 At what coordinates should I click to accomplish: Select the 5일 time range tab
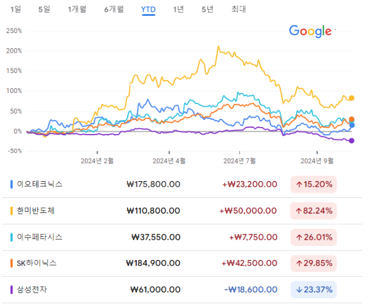pyautogui.click(x=44, y=9)
